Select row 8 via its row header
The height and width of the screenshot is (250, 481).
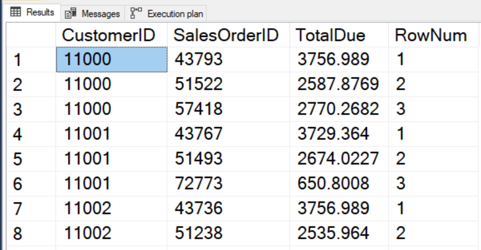click(x=32, y=233)
